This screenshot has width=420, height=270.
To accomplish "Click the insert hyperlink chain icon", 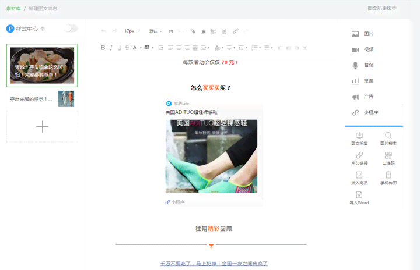I will click(x=236, y=31).
